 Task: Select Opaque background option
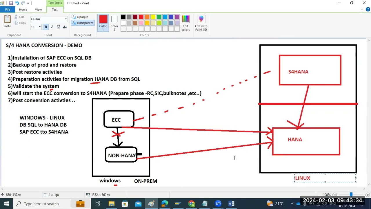click(x=80, y=17)
